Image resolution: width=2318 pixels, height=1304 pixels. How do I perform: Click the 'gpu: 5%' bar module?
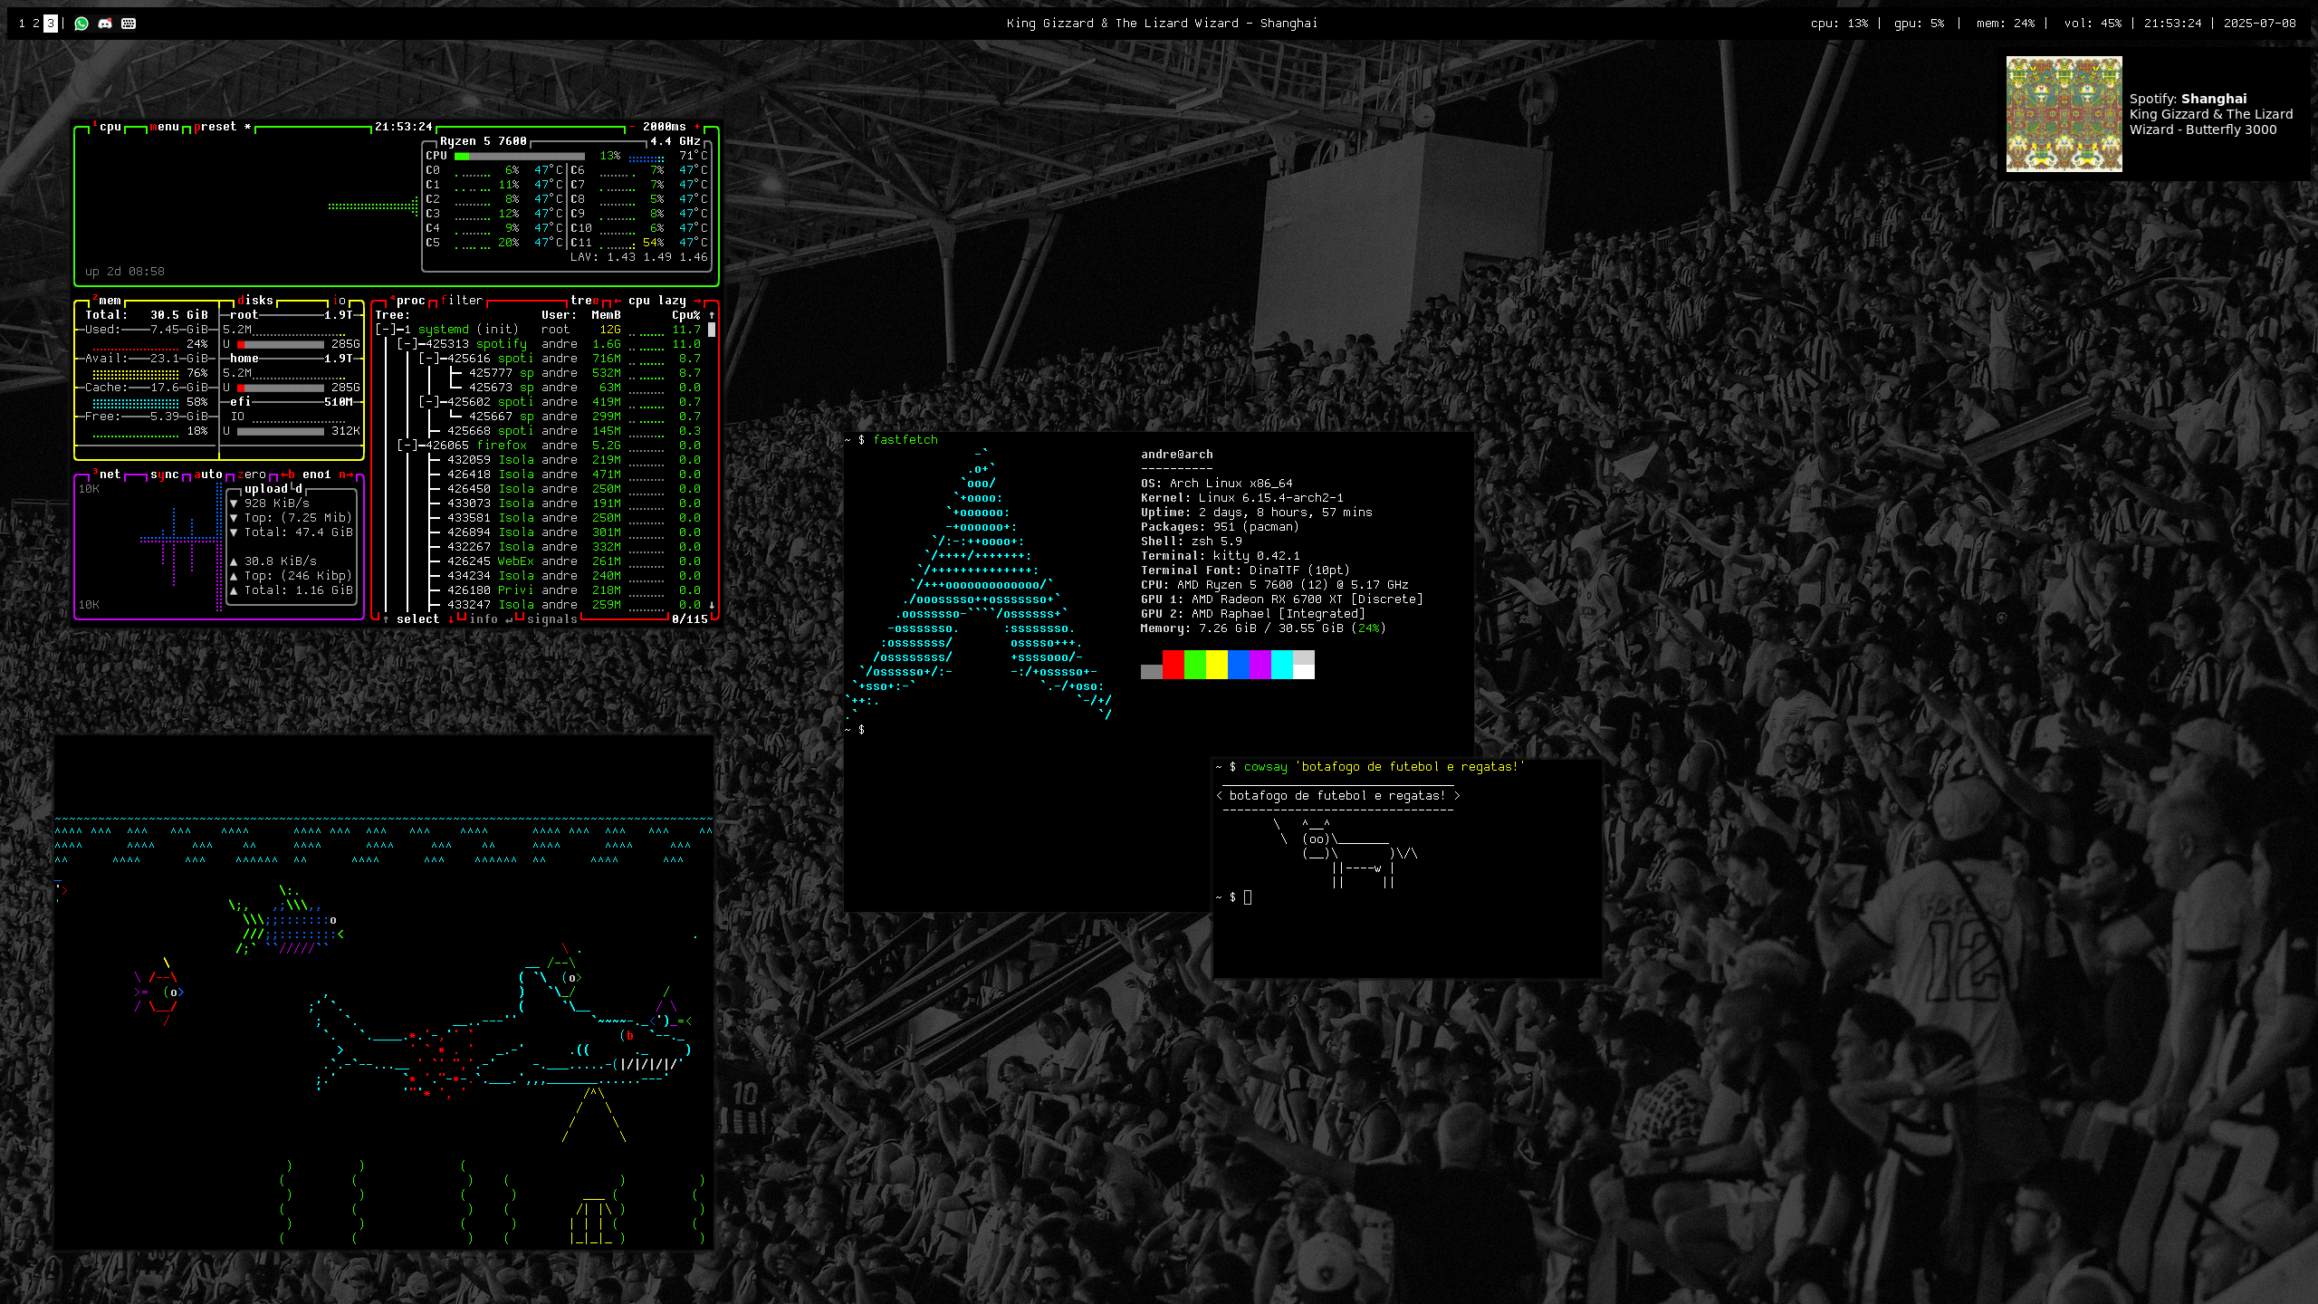coord(1919,24)
